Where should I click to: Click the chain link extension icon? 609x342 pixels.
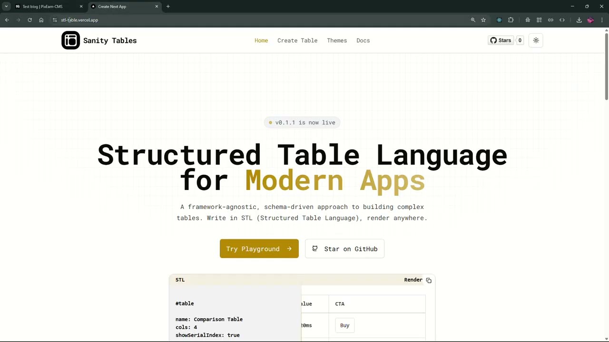(550, 20)
